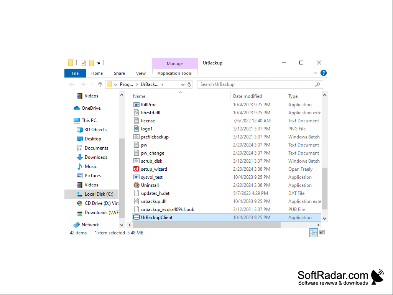Click file list scrollbar up arrow
Screen dimensions: 393x295
[x=325, y=95]
